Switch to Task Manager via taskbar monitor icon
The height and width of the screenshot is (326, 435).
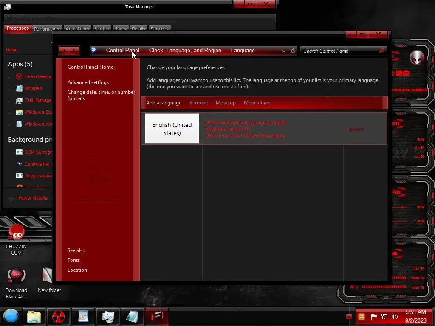[x=107, y=317]
